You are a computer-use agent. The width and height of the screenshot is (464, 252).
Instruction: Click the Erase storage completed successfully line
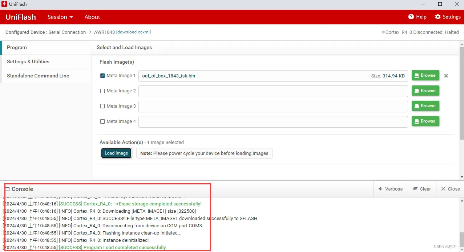102,204
